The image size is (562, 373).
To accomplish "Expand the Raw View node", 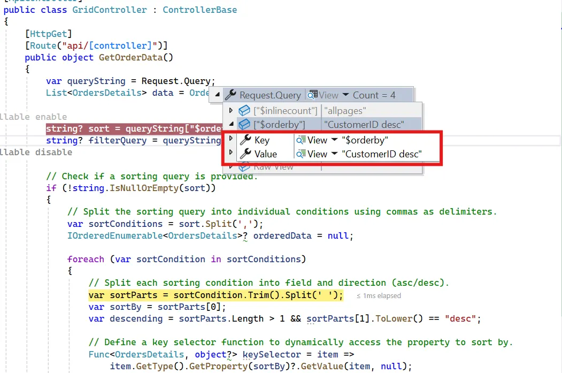I will [230, 166].
